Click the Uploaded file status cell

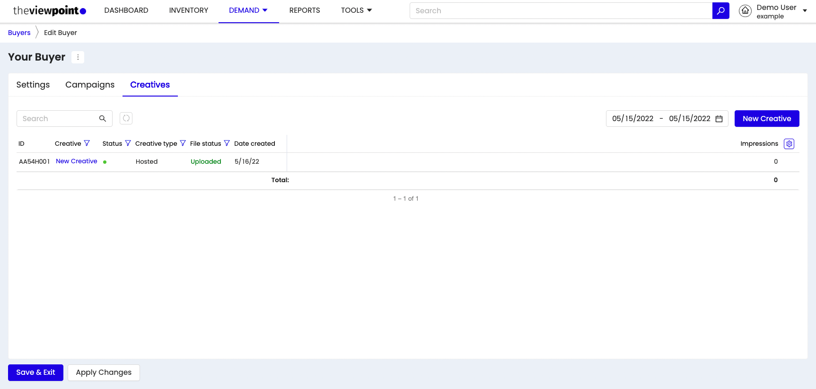[x=206, y=162]
